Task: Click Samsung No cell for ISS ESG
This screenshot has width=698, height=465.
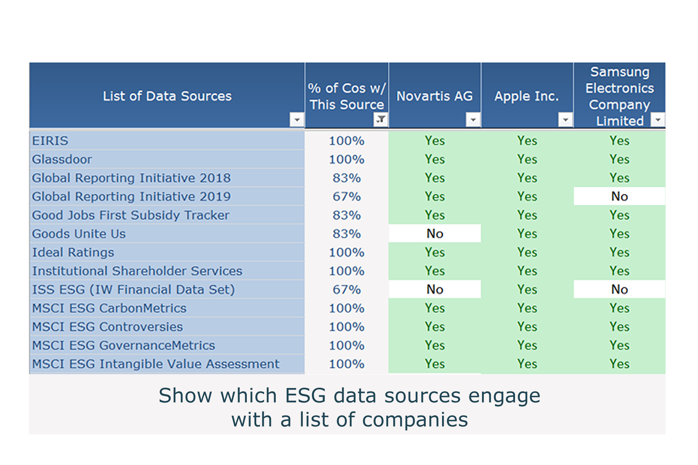Action: 619,290
